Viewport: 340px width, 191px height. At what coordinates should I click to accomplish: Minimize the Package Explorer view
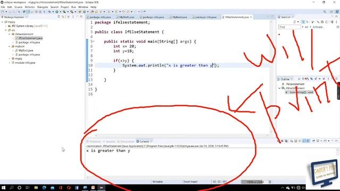[x=77, y=16]
